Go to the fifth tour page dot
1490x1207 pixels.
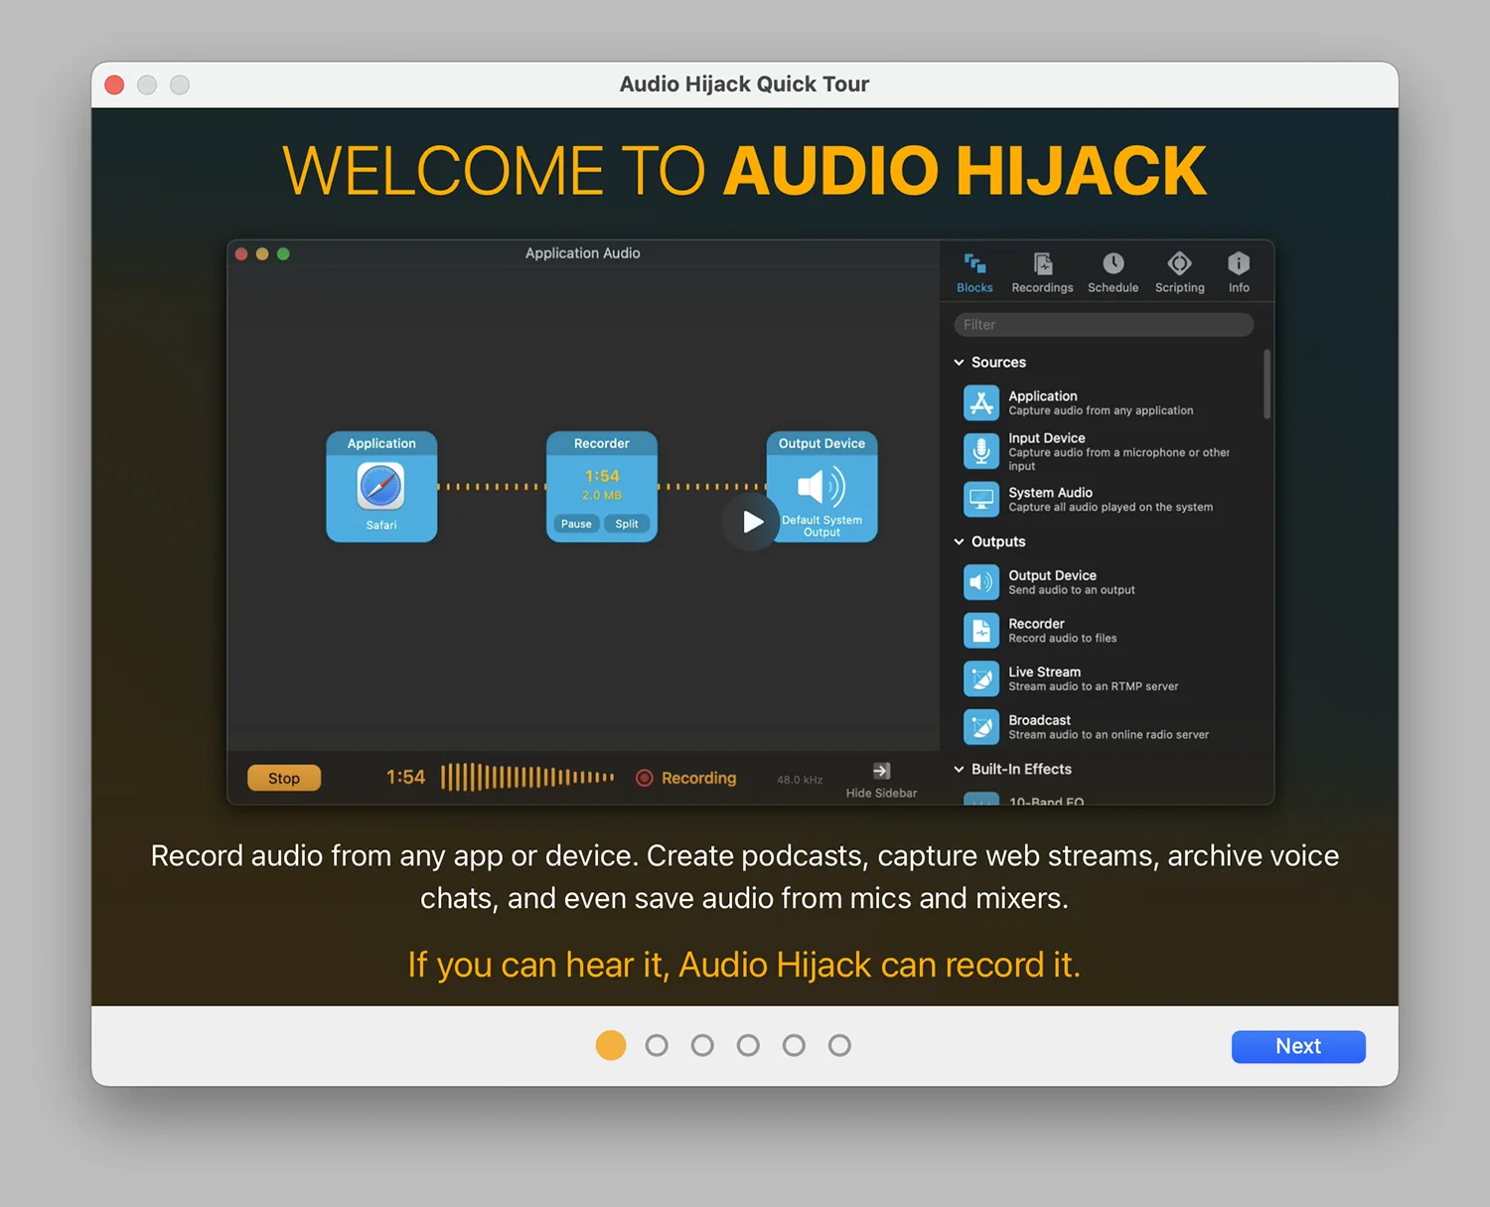(x=794, y=1045)
